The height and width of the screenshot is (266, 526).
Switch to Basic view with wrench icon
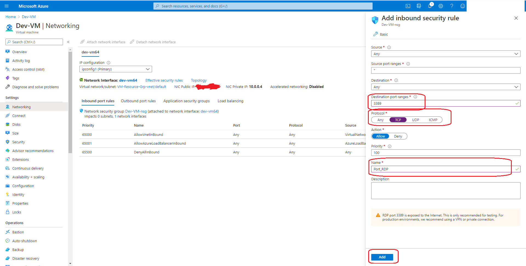coord(381,34)
